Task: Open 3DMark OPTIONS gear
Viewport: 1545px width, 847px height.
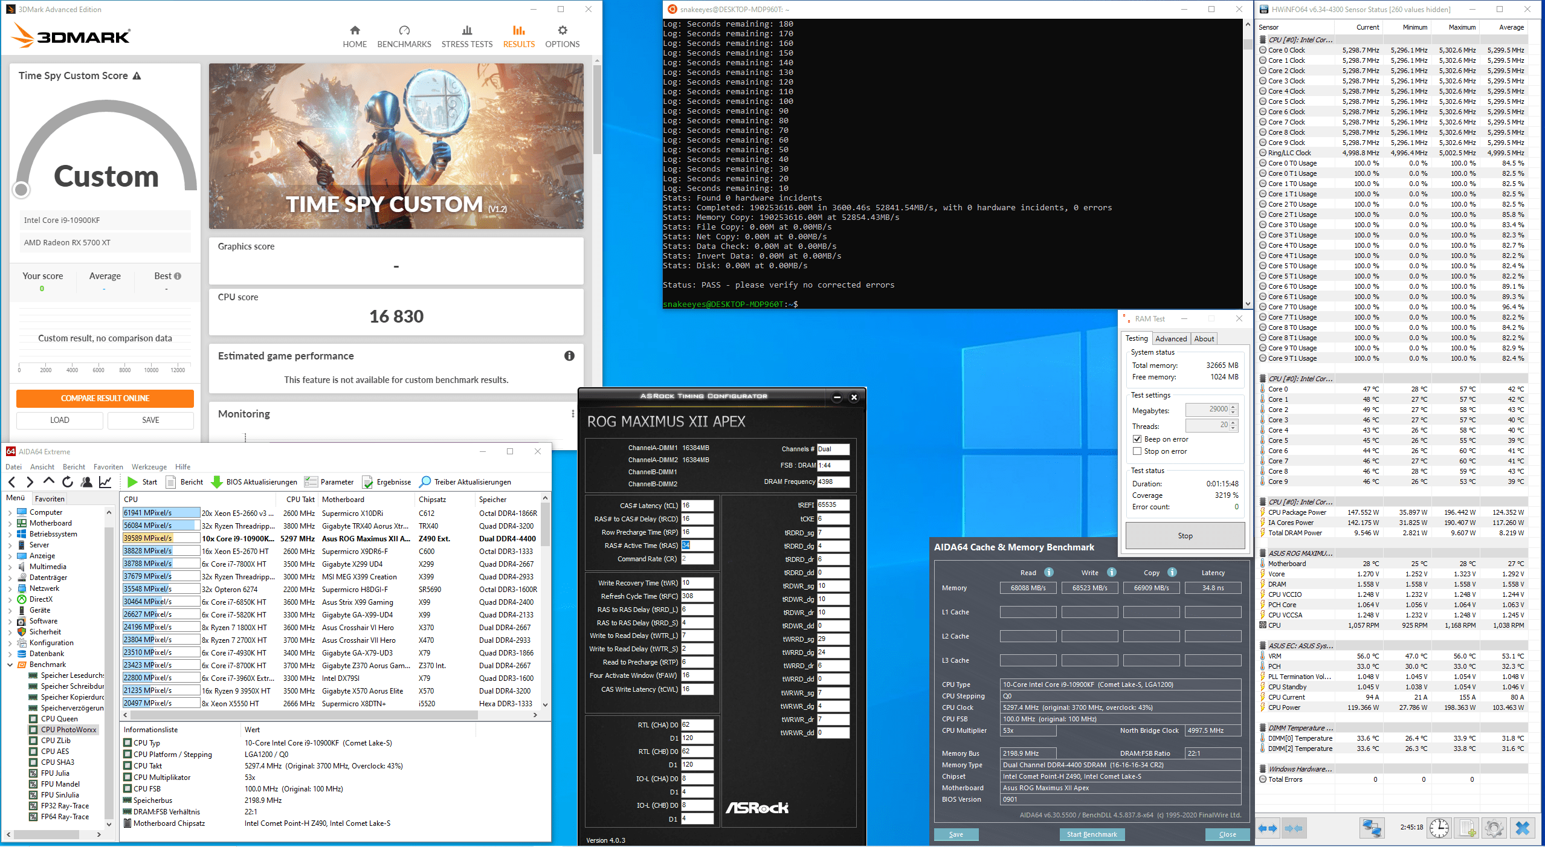Action: click(x=562, y=37)
